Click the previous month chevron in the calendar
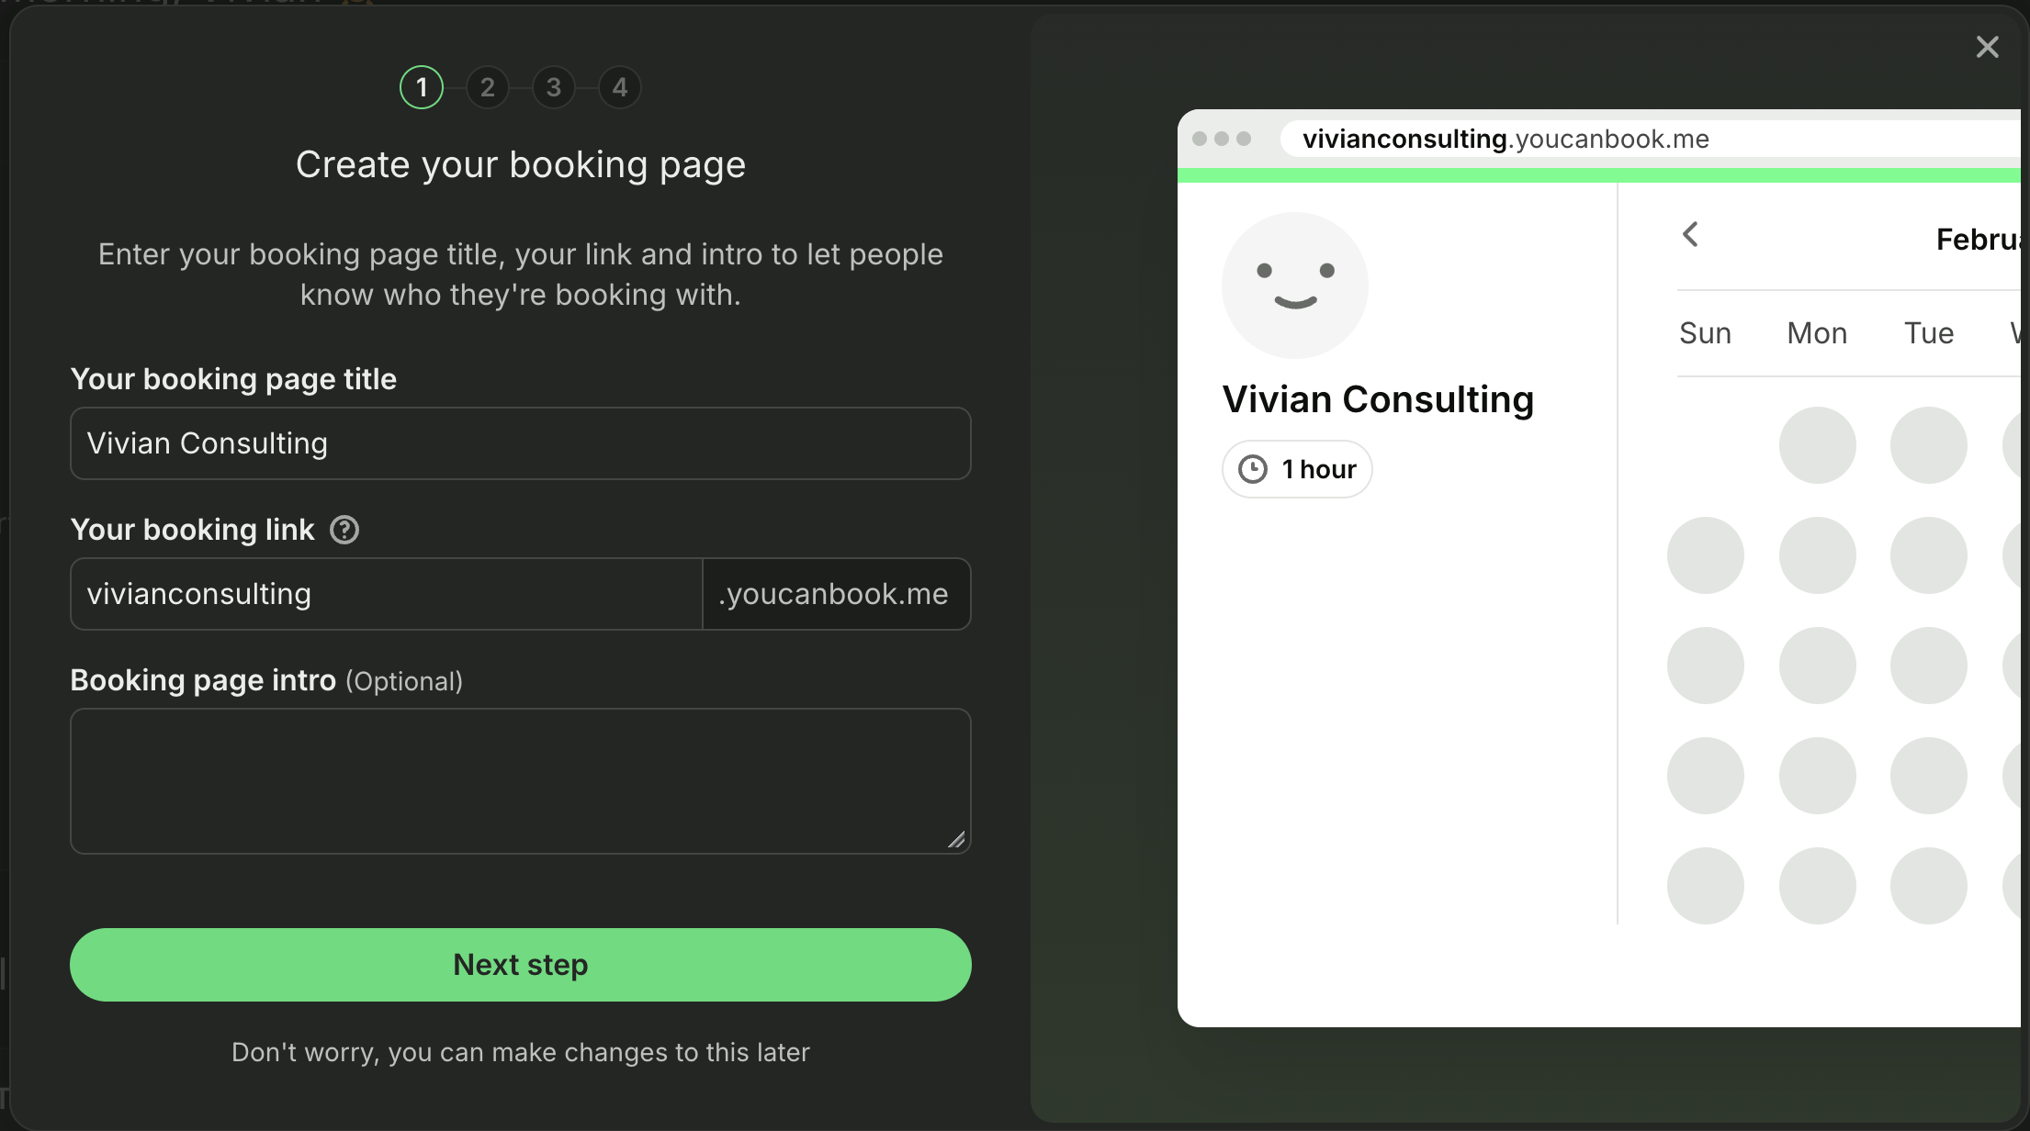Viewport: 2030px width, 1131px height. pos(1692,234)
